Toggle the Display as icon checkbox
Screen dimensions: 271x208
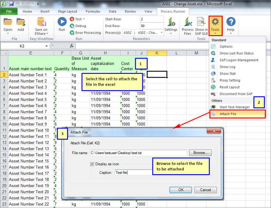92,164
